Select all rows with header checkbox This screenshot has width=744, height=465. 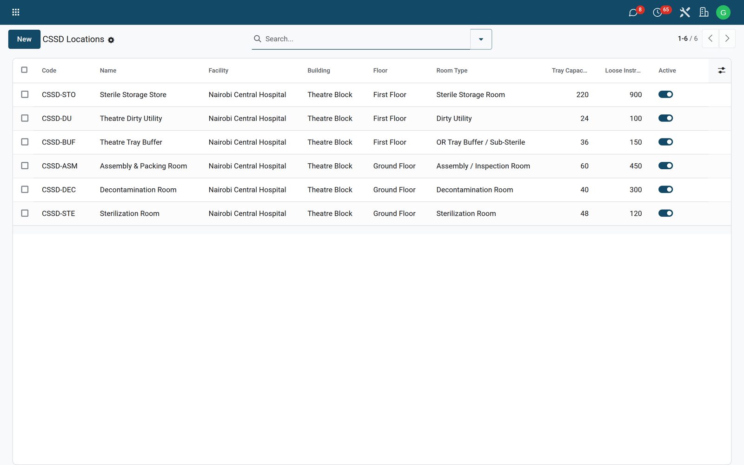[24, 70]
